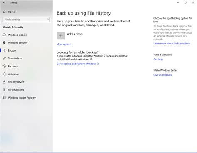Click the Backup upload arrow icon
The height and width of the screenshot is (153, 197).
[4, 50]
